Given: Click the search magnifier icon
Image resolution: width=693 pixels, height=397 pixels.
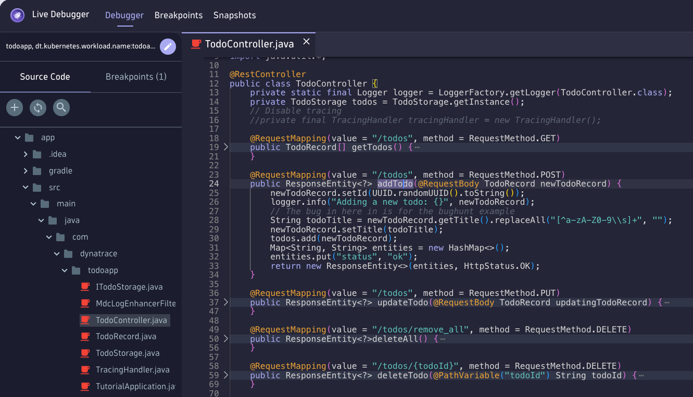Looking at the screenshot, I should click(x=61, y=108).
